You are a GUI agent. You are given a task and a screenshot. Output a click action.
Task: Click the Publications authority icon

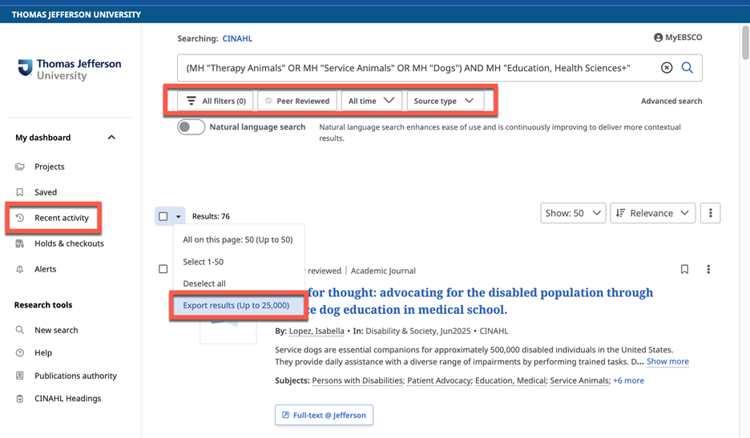pyautogui.click(x=19, y=376)
